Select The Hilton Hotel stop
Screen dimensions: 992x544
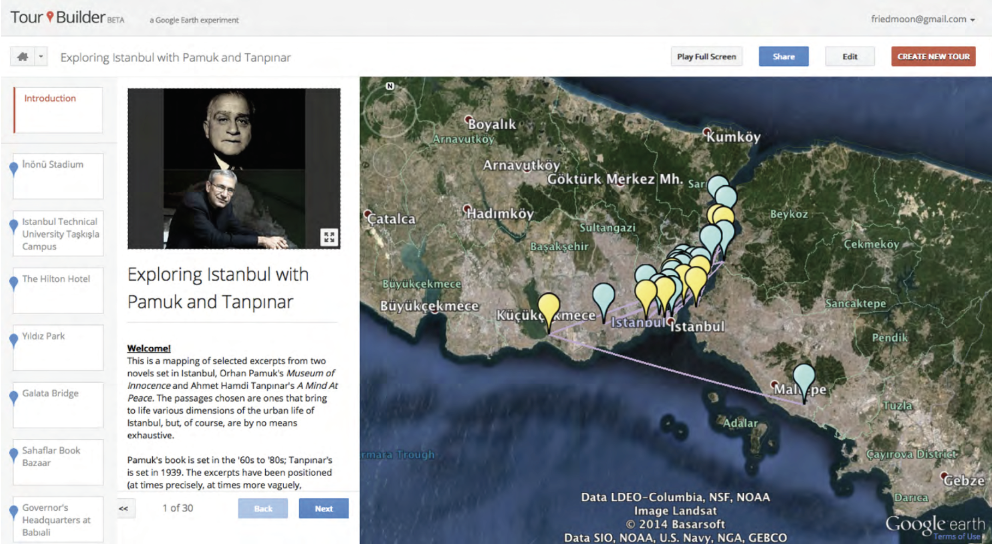click(58, 291)
